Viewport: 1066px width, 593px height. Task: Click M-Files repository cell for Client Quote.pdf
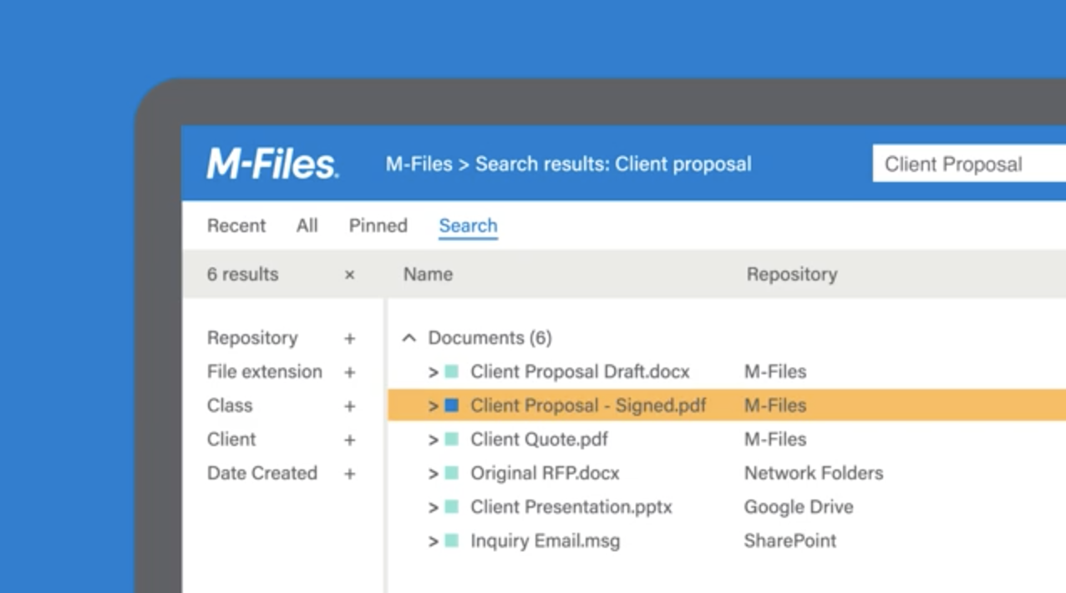pyautogui.click(x=775, y=439)
